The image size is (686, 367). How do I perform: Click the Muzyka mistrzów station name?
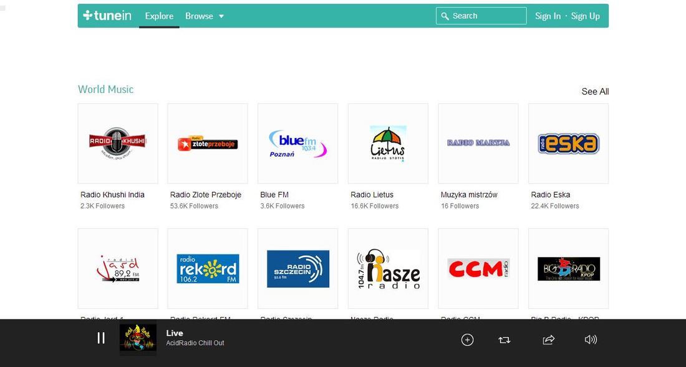point(469,195)
